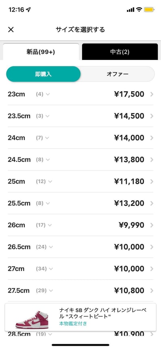Expand the 26cm (17) listings chevron
The image size is (161, 349).
point(50,225)
